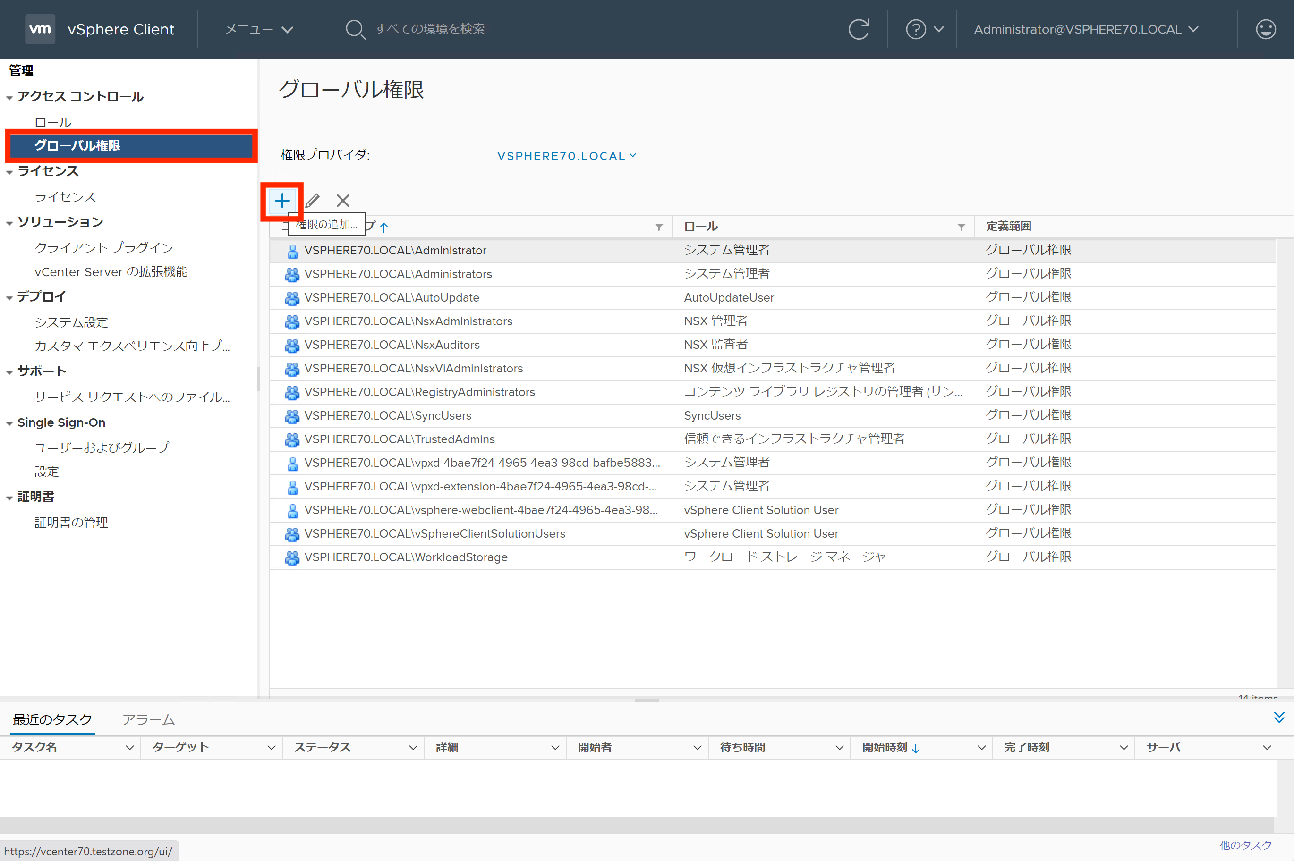Switch to the 最近のタスク tab
Screen dimensions: 1294x861
coord(52,719)
